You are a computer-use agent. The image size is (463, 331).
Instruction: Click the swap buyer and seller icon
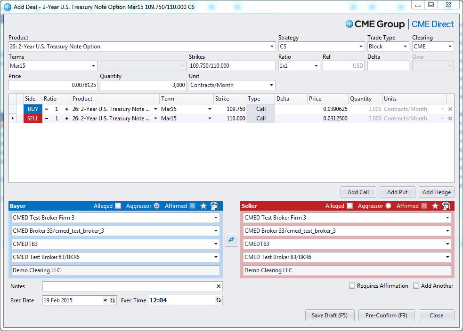pos(231,240)
